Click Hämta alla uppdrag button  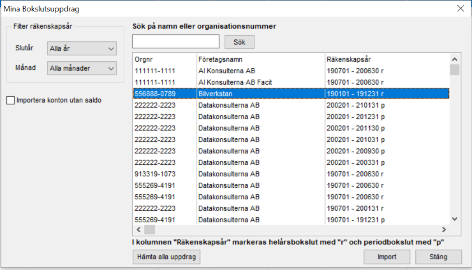pyautogui.click(x=166, y=257)
